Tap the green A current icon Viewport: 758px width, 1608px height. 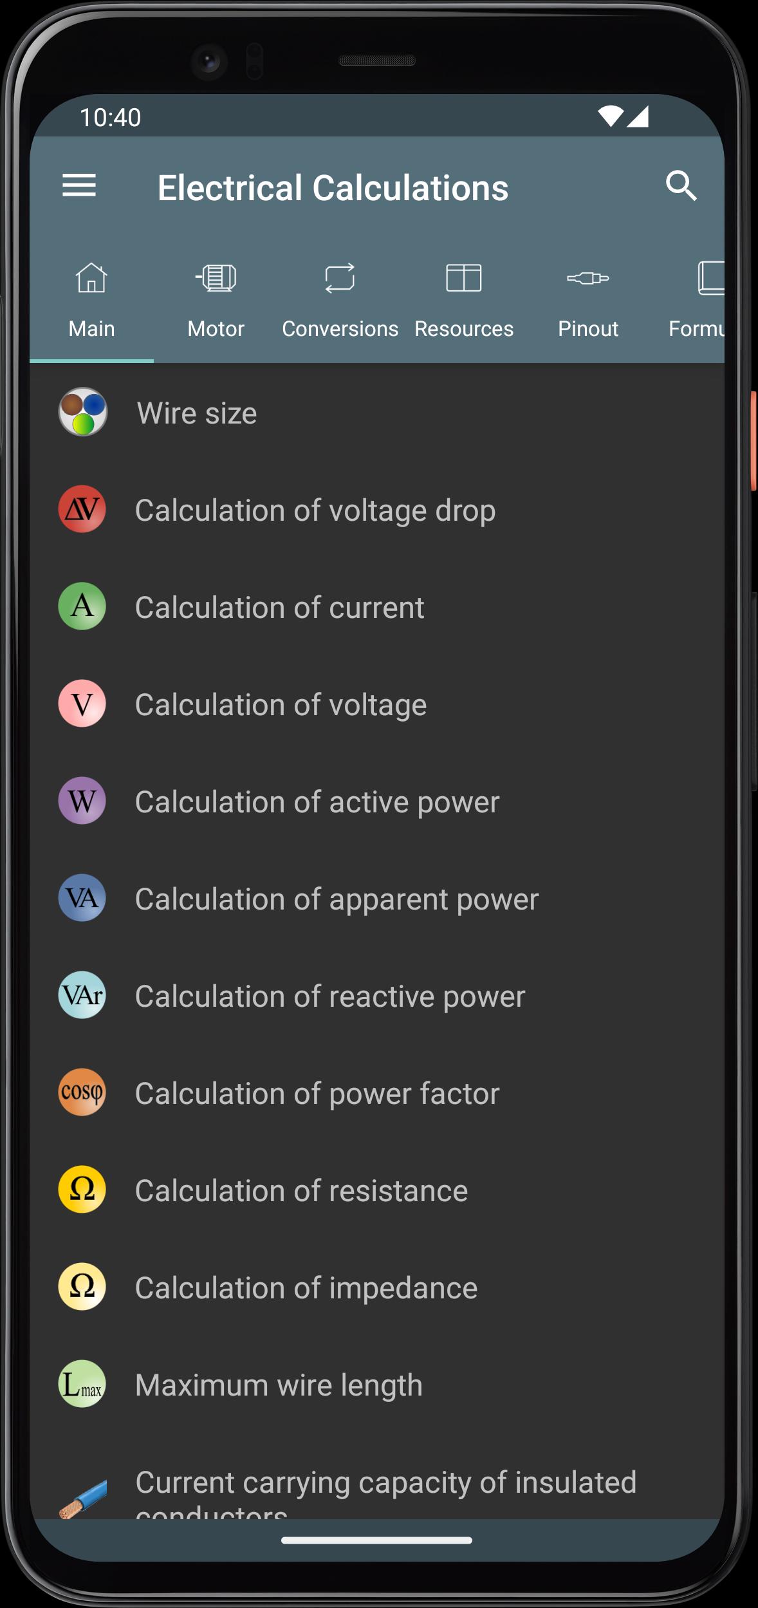pyautogui.click(x=82, y=606)
